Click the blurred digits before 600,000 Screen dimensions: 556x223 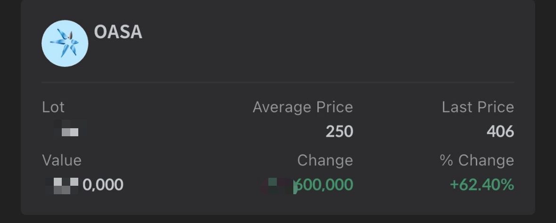[x=278, y=185]
